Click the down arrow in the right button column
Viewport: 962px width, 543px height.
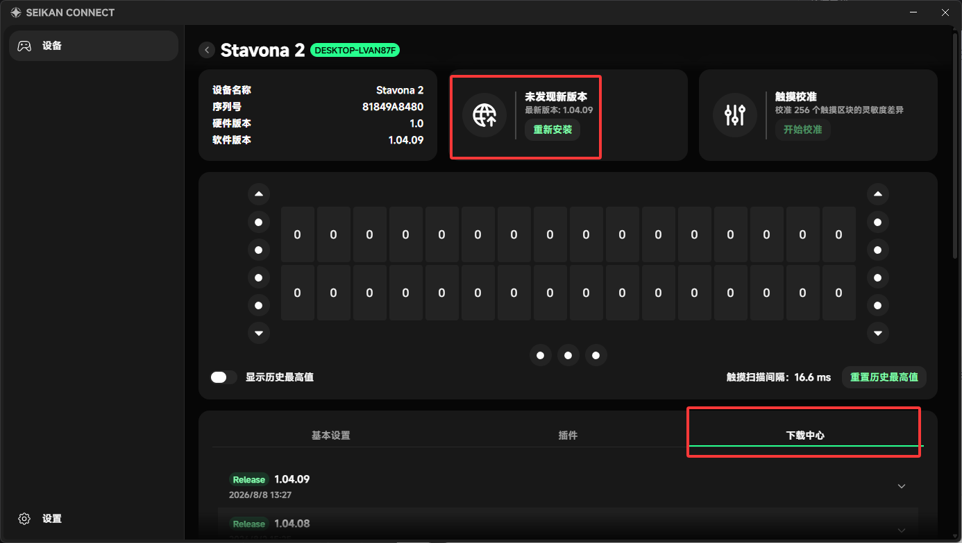(878, 333)
